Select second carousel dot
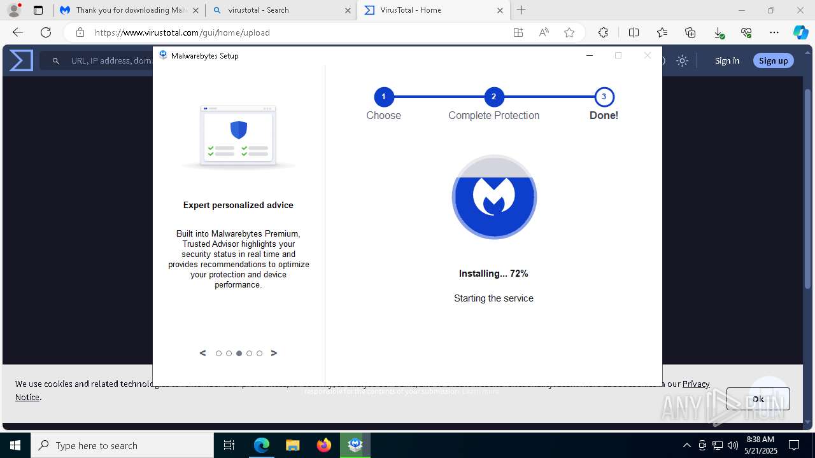 (229, 354)
